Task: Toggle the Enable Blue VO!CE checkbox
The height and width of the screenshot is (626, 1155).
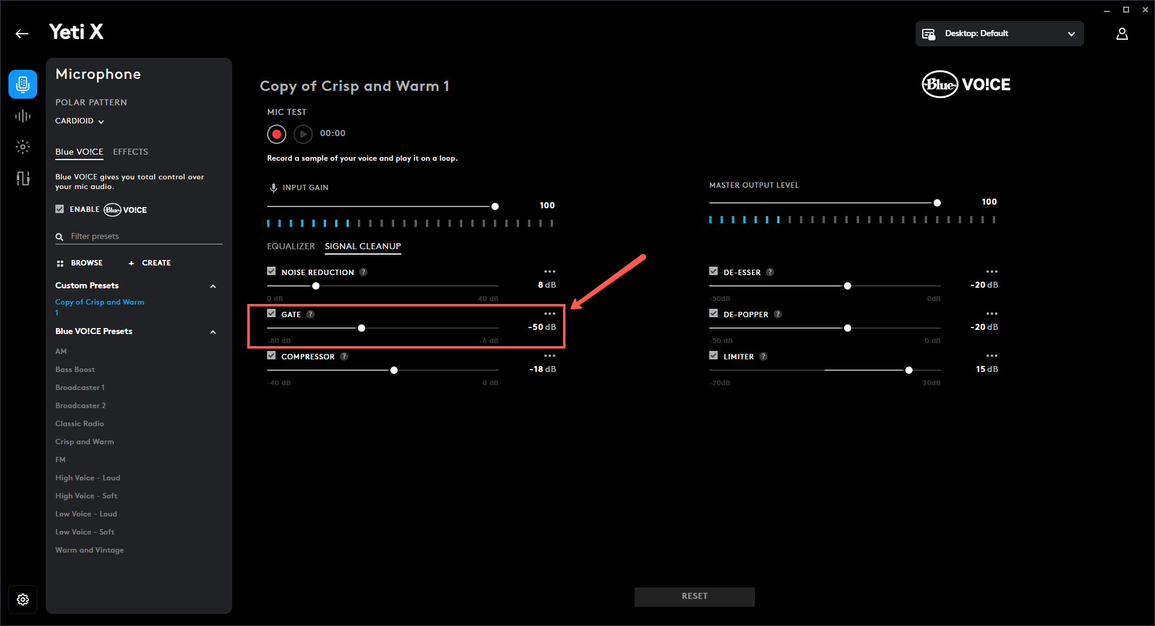Action: tap(60, 209)
